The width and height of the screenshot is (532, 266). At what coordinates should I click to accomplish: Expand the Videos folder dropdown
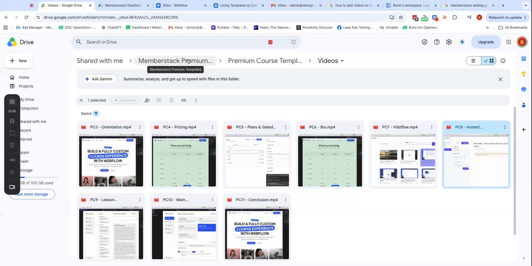coord(342,61)
